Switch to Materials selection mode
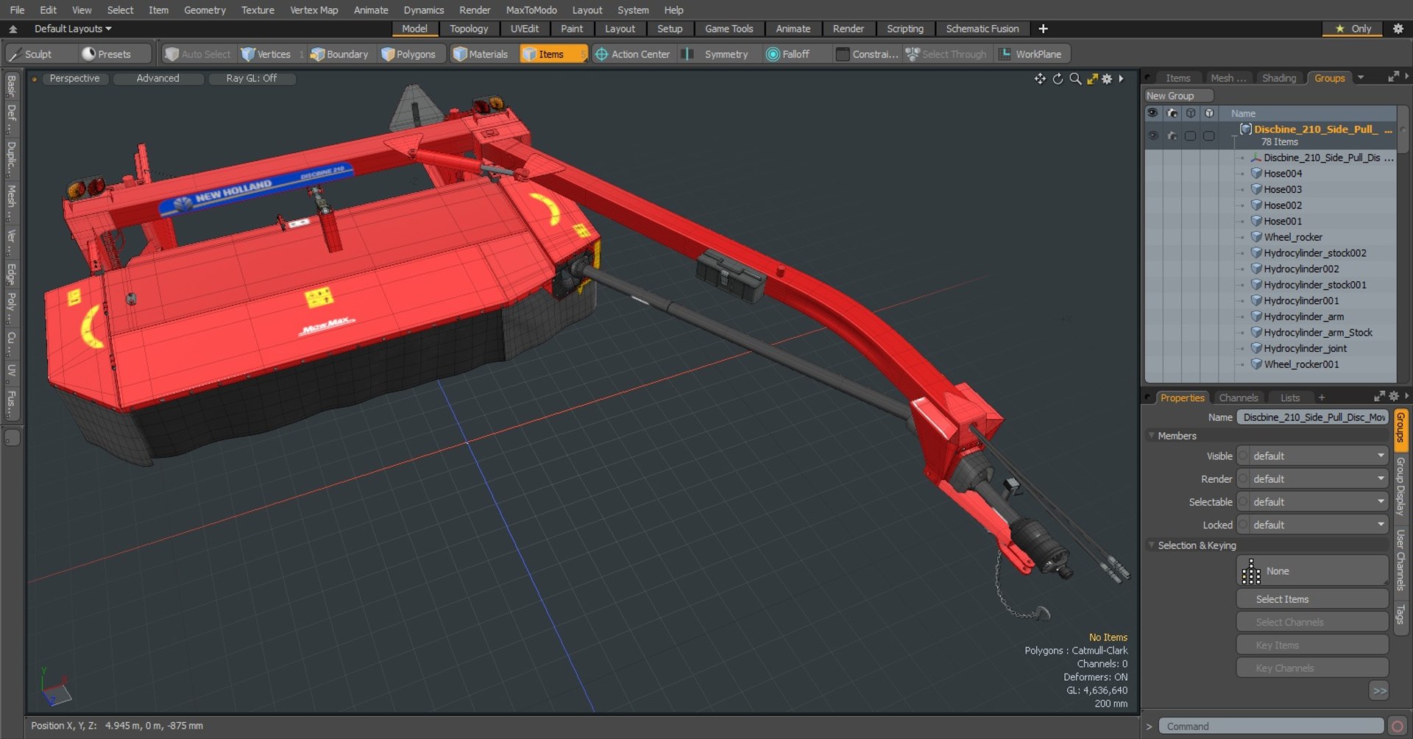 [481, 54]
